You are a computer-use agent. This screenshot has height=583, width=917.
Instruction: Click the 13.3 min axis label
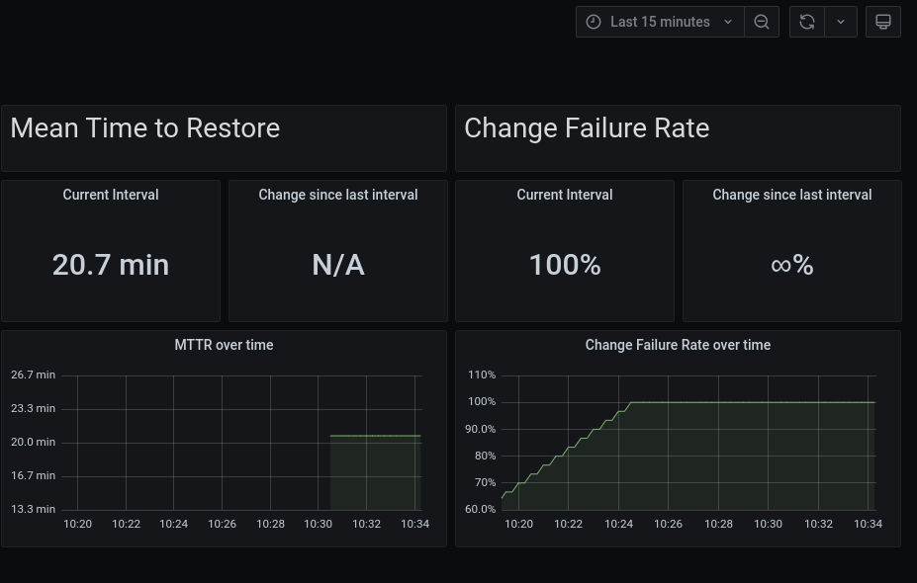(x=33, y=510)
